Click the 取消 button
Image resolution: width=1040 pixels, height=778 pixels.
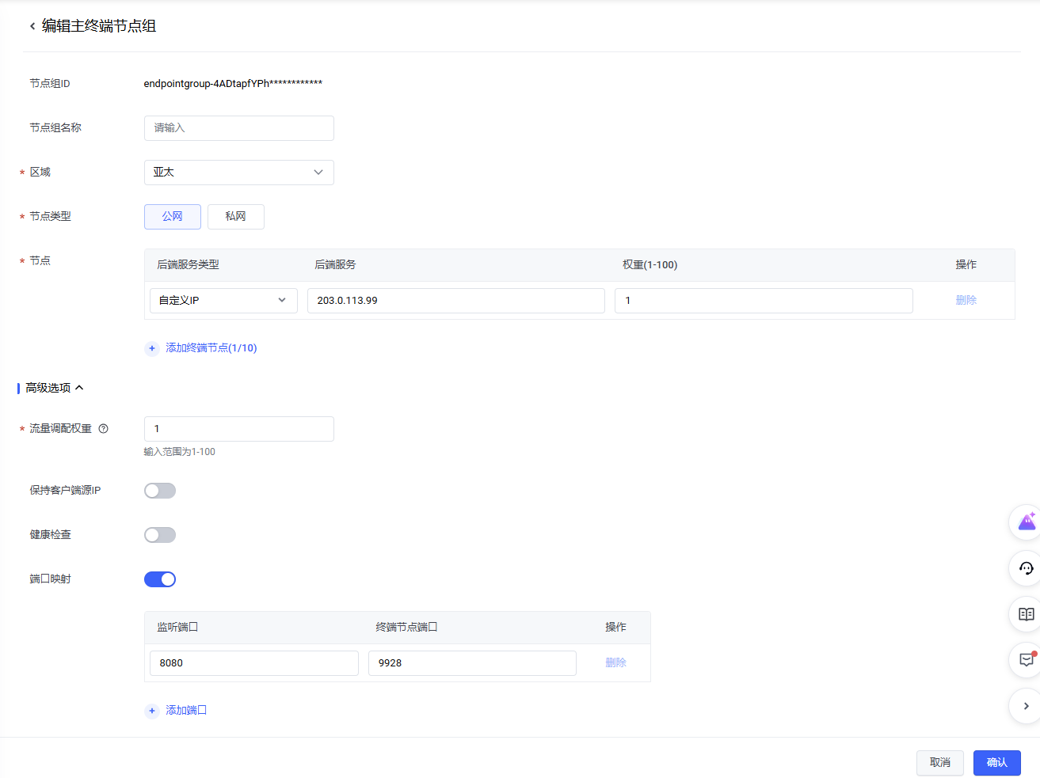click(939, 762)
